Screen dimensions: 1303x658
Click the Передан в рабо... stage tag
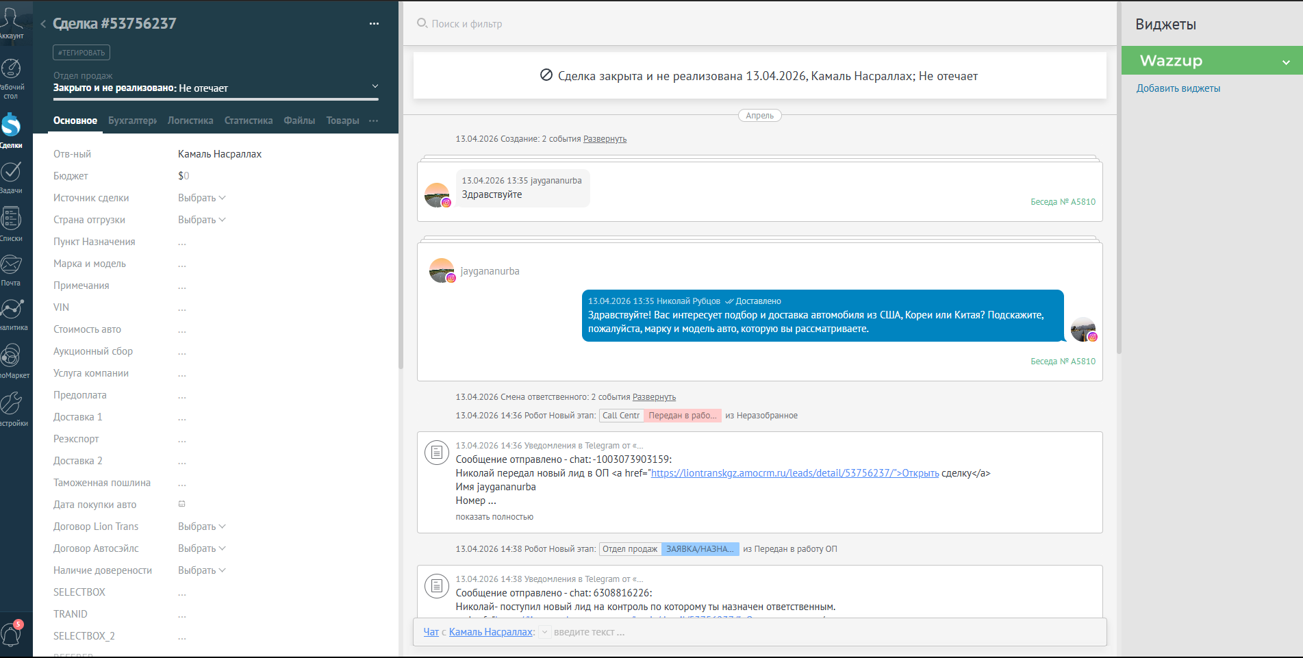click(683, 416)
